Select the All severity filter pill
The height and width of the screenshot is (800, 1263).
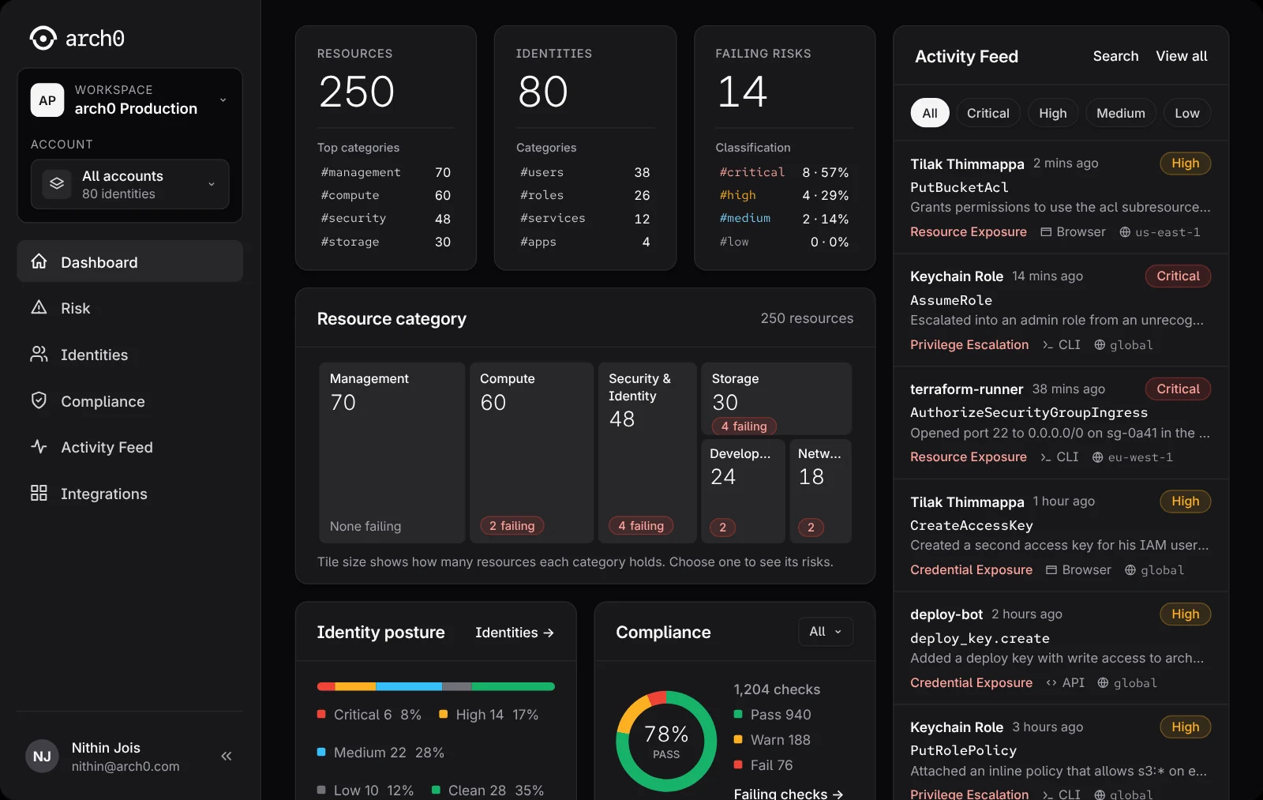tap(930, 113)
